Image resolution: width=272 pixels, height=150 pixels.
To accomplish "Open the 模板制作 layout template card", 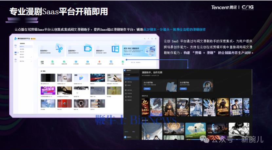I will coord(107,51).
